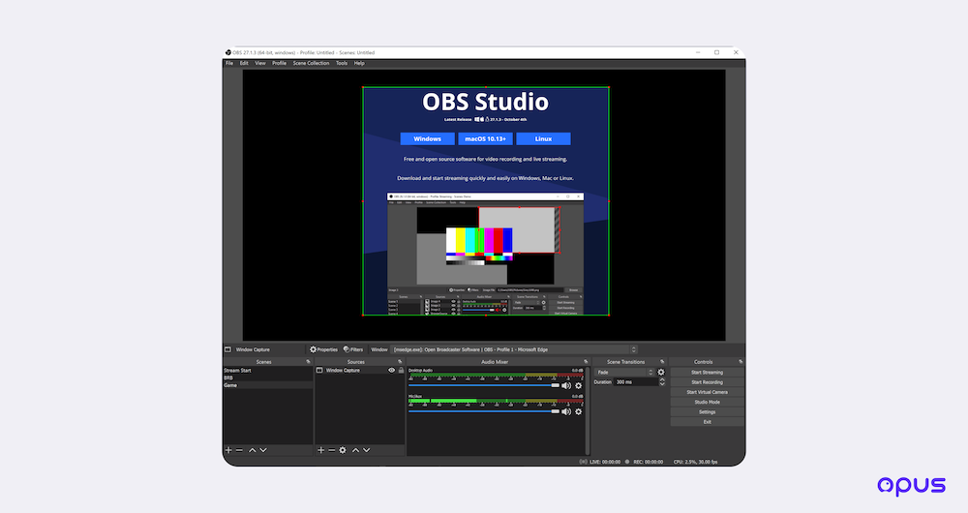
Task: Undock the Controls panel with its float icon
Action: (741, 362)
